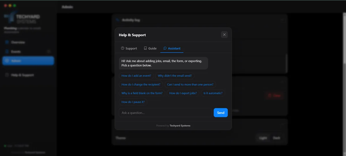Screen dimensions: 346x156
Task: Click the assistant greeting message bubble
Action: (x=163, y=63)
